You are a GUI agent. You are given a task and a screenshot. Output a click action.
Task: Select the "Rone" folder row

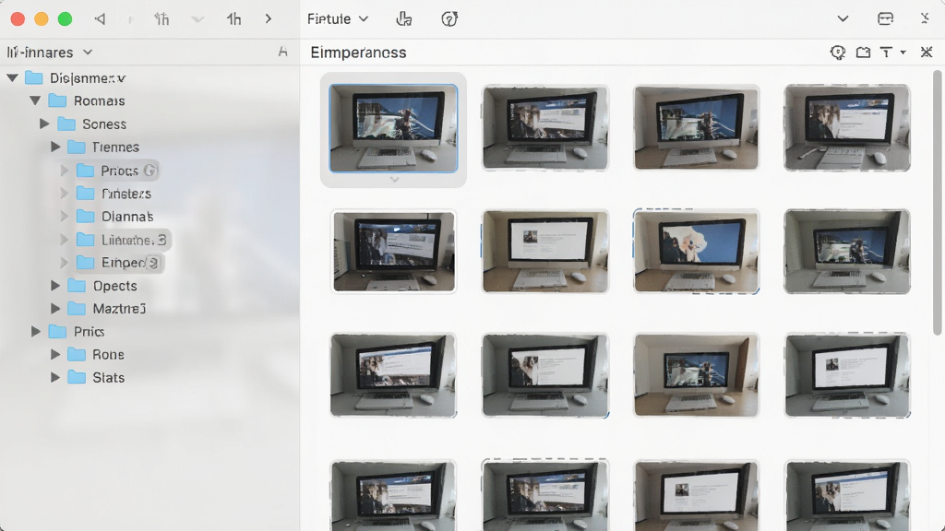click(96, 355)
